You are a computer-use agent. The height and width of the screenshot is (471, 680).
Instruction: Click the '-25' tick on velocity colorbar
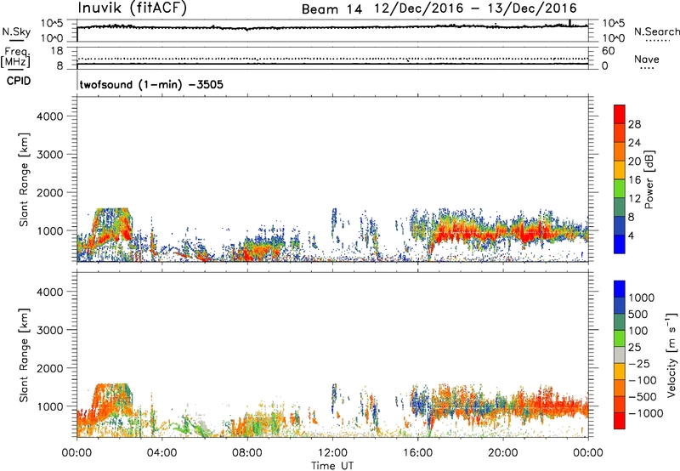tap(641, 364)
